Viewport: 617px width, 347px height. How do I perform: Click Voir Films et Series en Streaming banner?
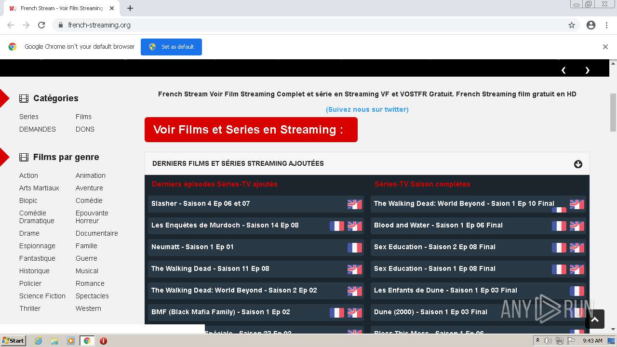[x=251, y=130]
